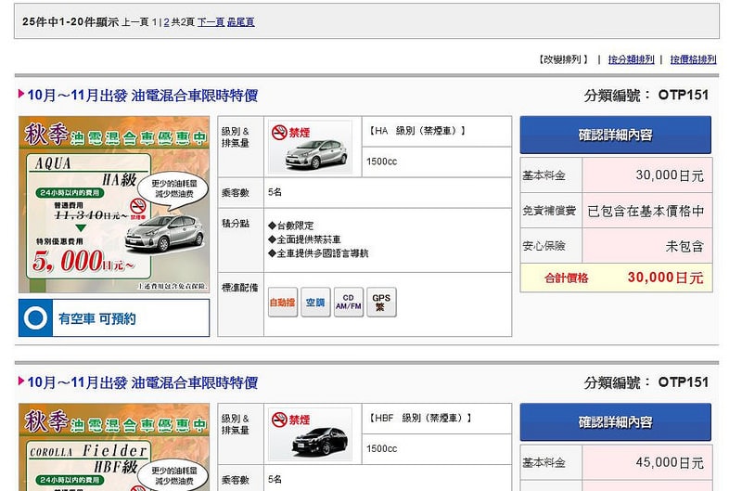Open second 10月～11月出發 油電混合車限時特價 title
Screen dimensions: 742x491
[143, 382]
